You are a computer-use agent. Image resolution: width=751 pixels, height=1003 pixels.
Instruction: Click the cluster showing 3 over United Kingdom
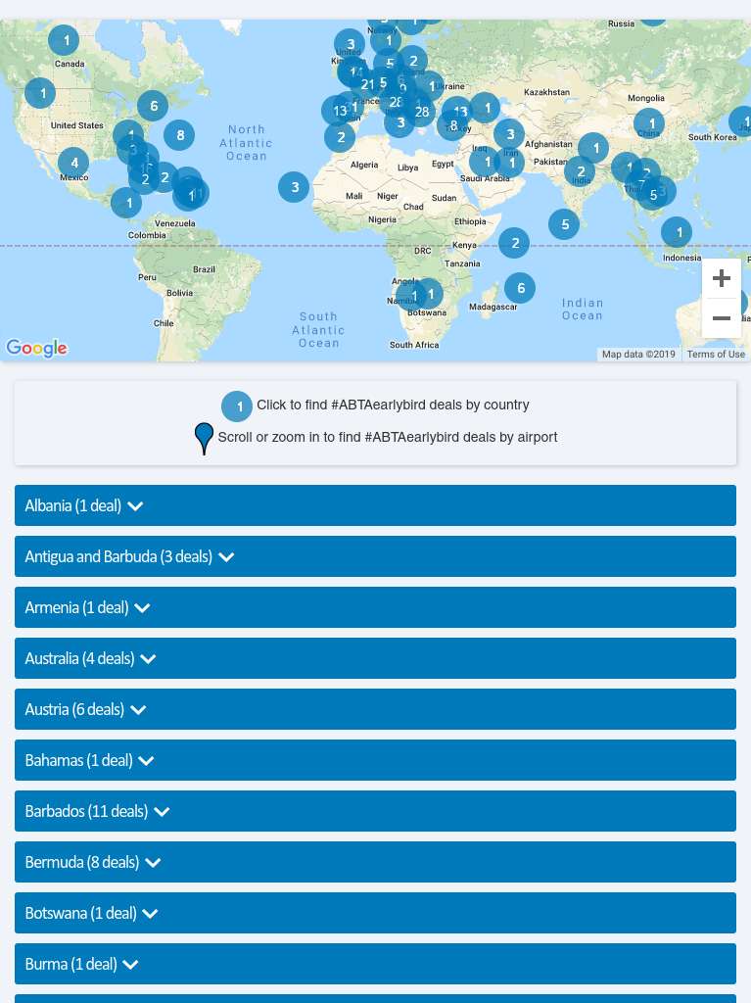350,45
